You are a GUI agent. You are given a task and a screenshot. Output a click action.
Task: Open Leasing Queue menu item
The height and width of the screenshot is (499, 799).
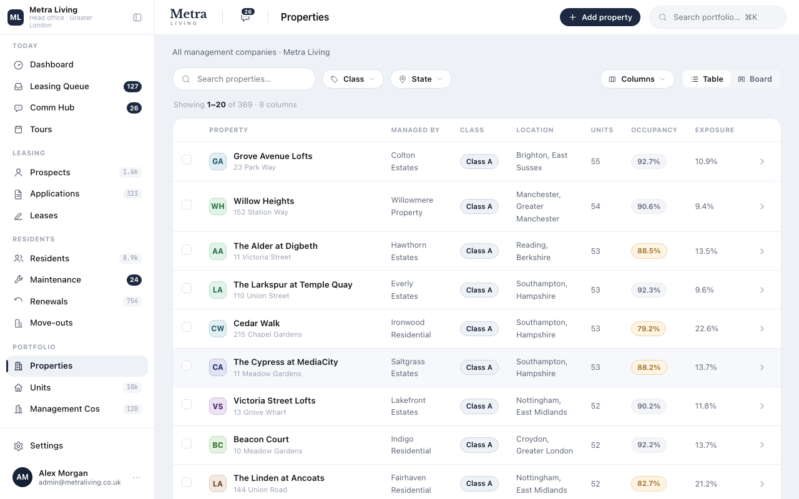[77, 87]
